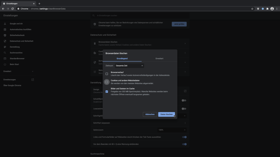Open the Seitenzoom 100% dropdown

[x=172, y=130]
